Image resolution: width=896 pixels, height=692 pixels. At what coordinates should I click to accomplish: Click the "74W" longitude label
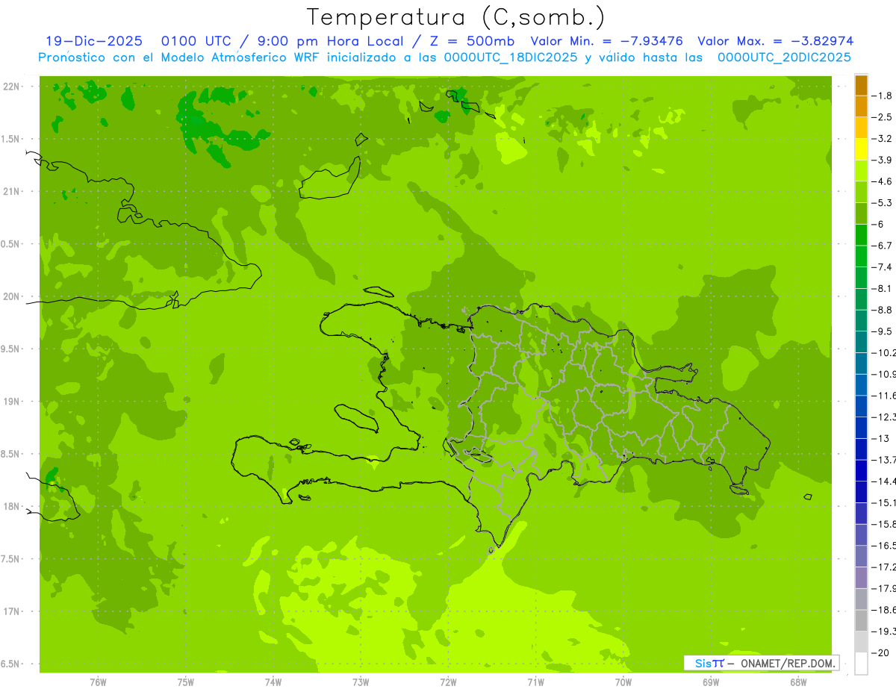coord(273,682)
